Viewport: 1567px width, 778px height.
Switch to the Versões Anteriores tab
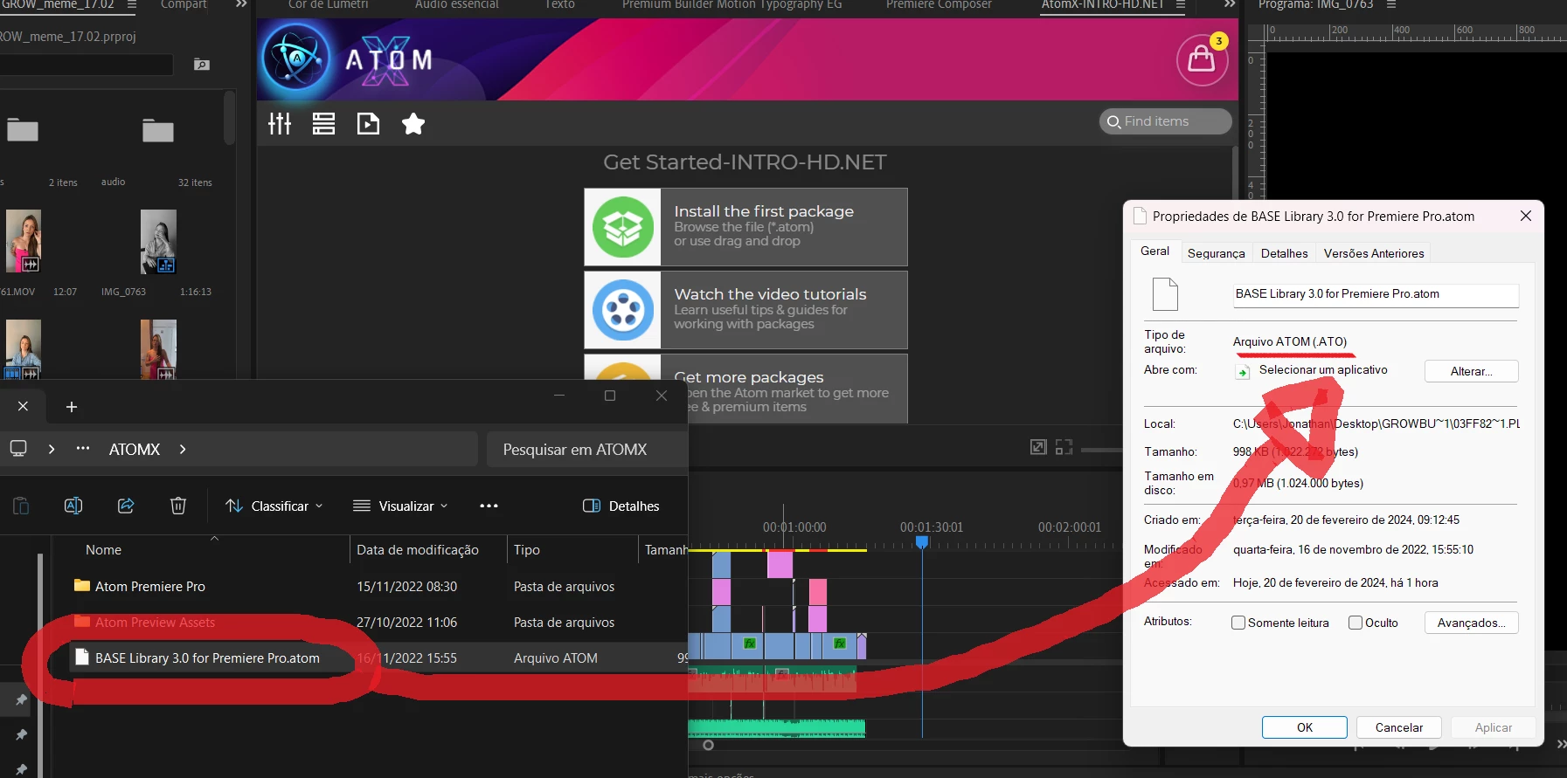[x=1374, y=253]
